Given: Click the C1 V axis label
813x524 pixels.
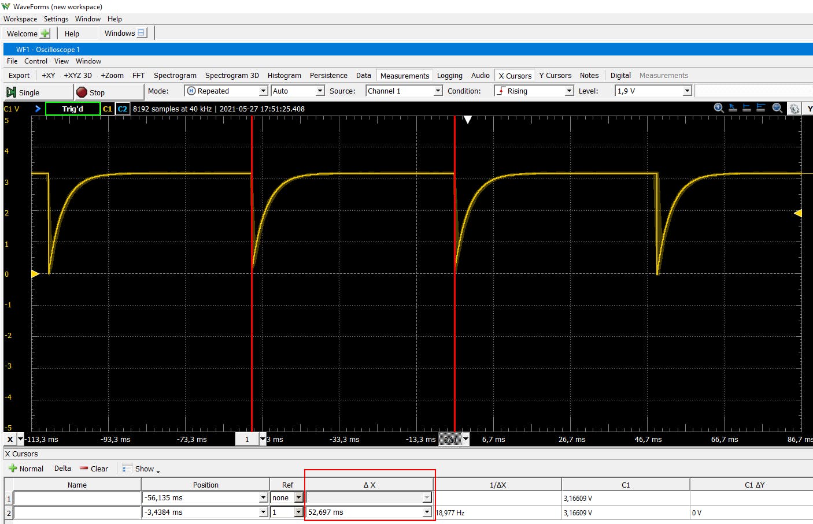Looking at the screenshot, I should pyautogui.click(x=12, y=109).
